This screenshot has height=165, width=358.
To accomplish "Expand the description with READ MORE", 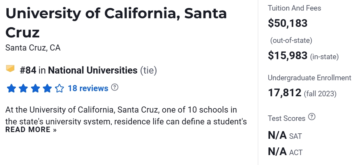I will point(31,130).
